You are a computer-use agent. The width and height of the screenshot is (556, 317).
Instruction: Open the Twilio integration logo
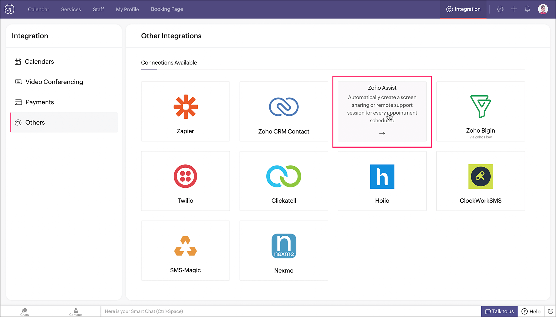185,176
